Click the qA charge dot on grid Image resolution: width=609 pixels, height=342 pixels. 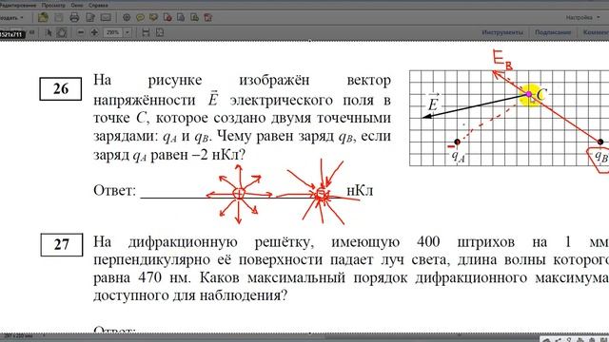(x=457, y=142)
